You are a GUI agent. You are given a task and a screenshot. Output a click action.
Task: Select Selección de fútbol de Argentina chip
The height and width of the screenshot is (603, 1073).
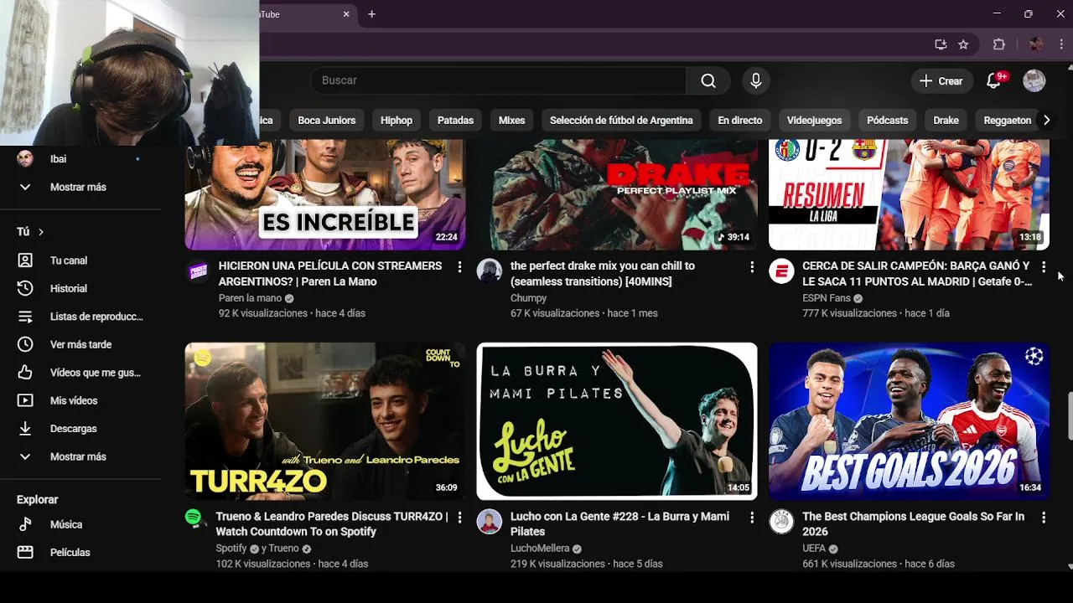(621, 120)
